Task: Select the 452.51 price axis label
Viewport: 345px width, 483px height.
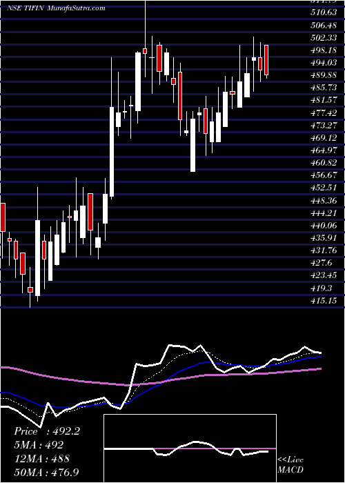Action: pyautogui.click(x=324, y=188)
